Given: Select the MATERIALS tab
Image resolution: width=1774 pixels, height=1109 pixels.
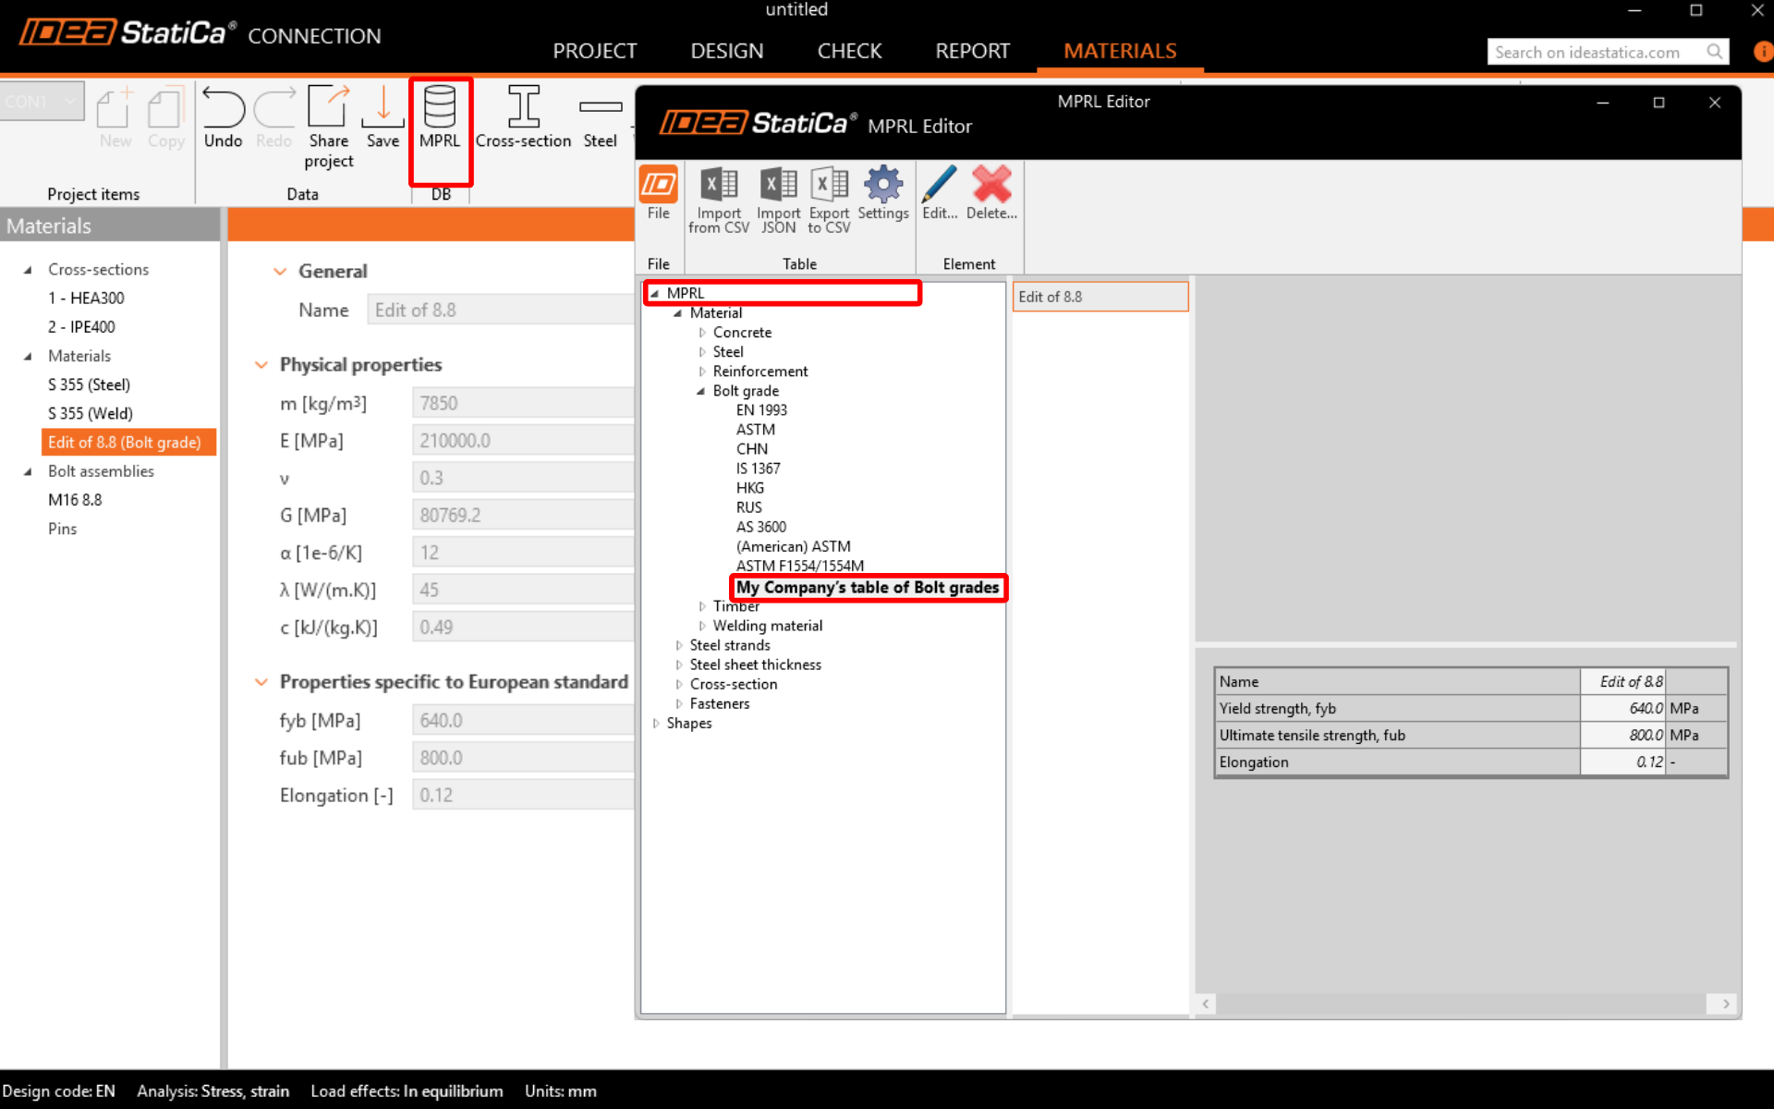Looking at the screenshot, I should click(x=1120, y=51).
